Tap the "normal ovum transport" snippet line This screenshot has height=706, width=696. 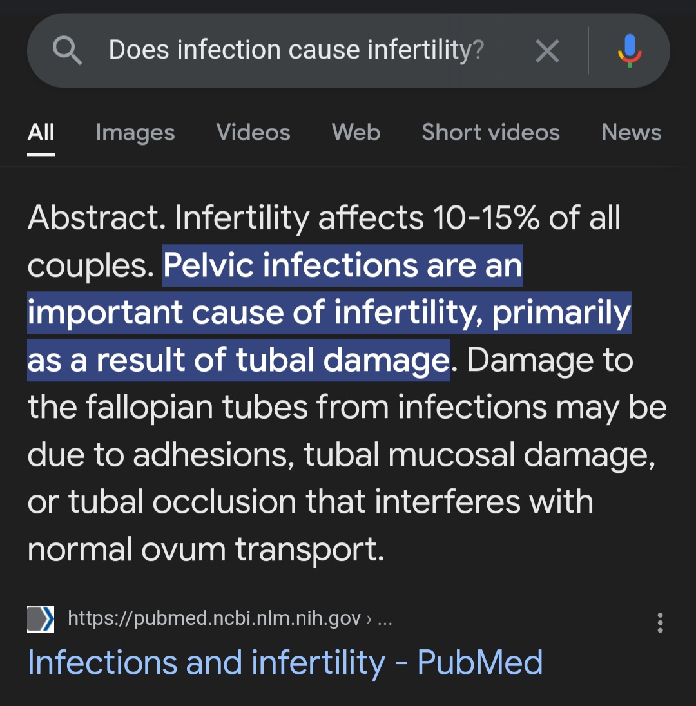pos(206,549)
